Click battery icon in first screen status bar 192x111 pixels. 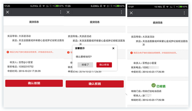pos(56,6)
